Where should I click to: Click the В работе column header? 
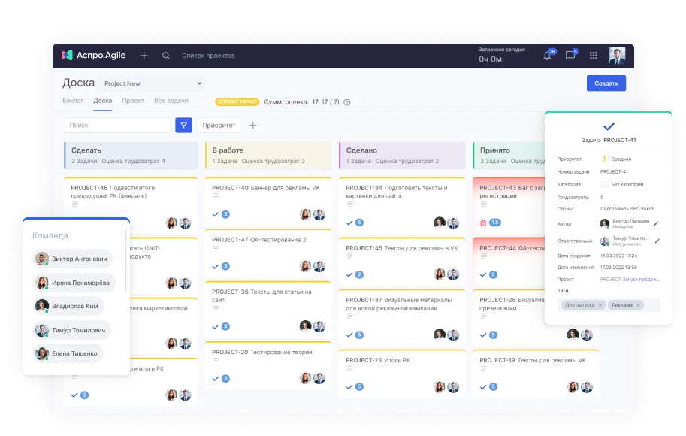pos(268,156)
